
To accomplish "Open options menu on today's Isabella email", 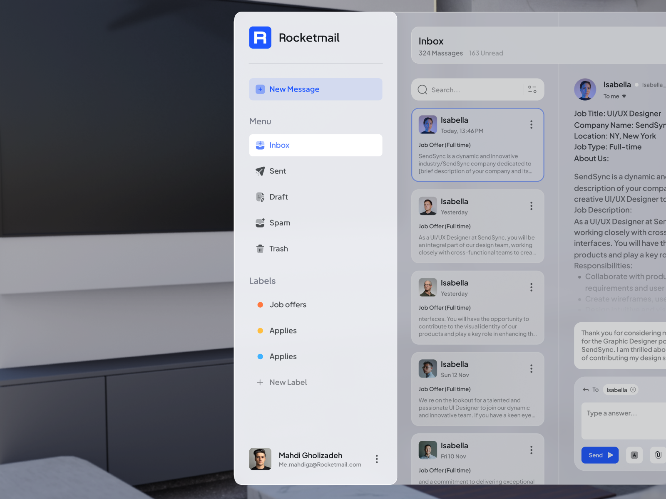I will pyautogui.click(x=531, y=124).
